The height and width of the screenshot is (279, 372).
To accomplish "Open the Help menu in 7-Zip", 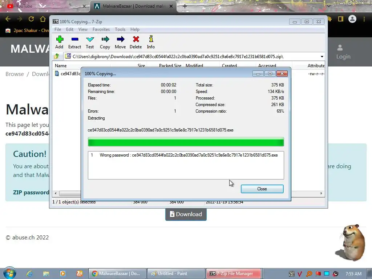I will 135,29.
